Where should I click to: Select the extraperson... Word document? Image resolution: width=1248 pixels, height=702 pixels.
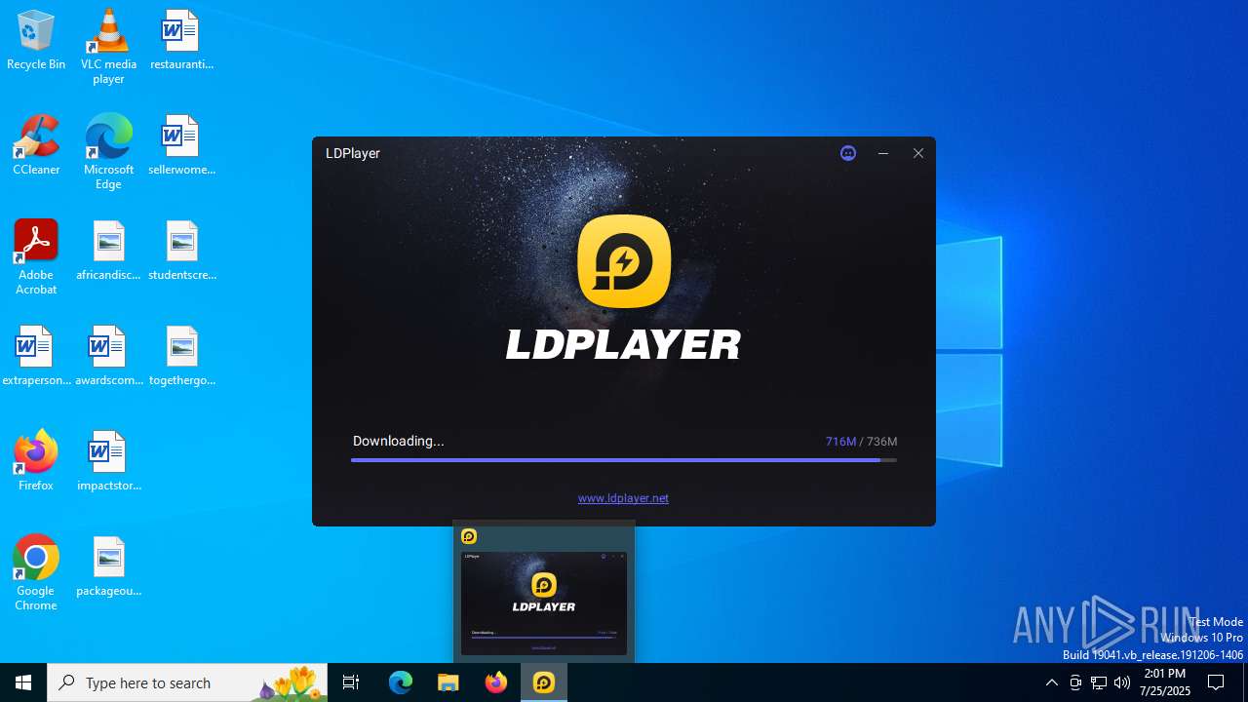point(36,357)
